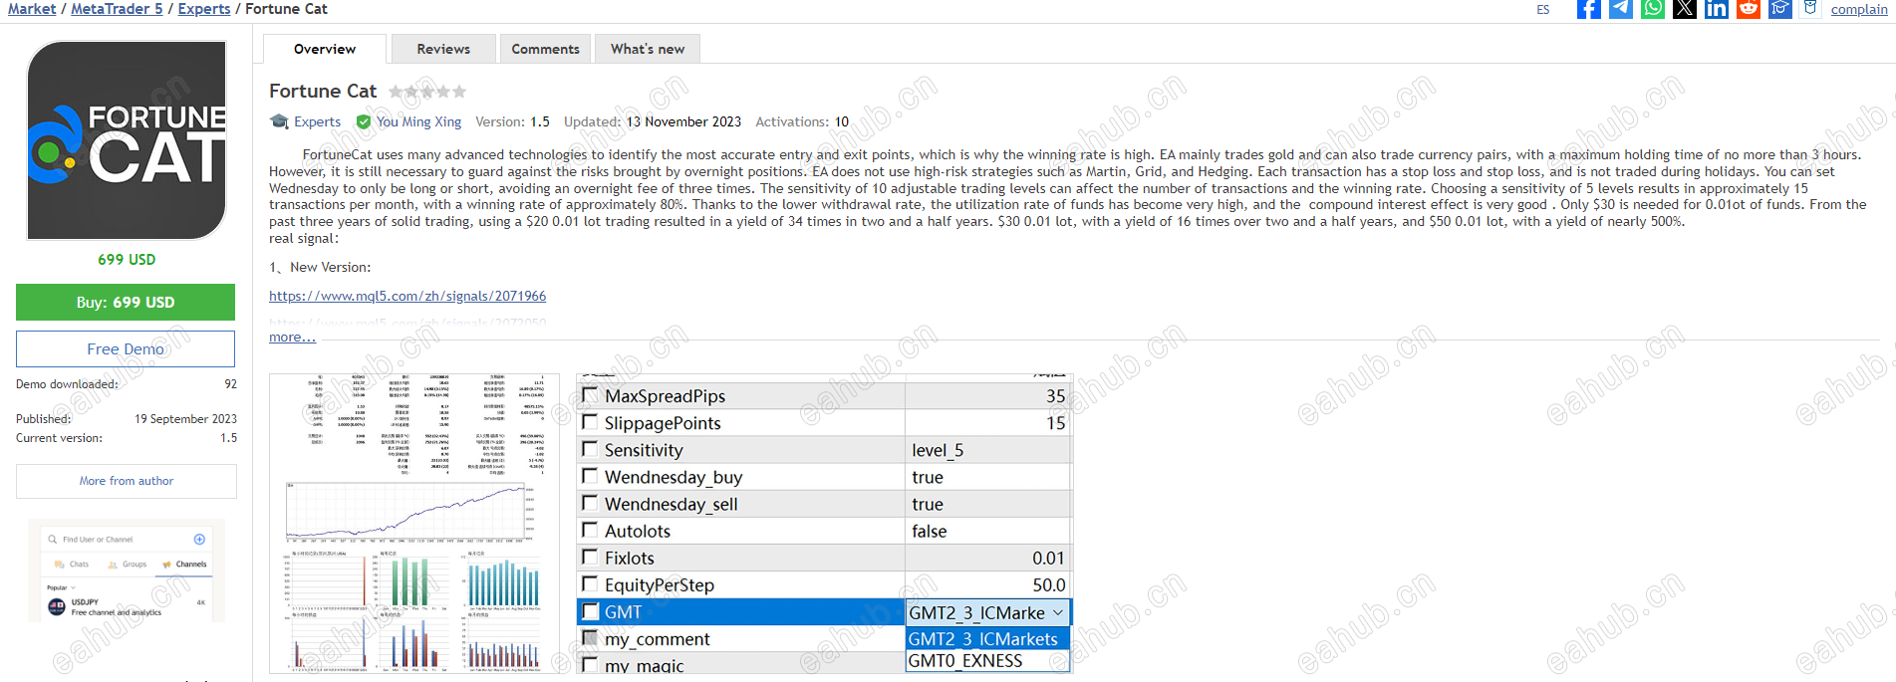This screenshot has width=1896, height=682.
Task: Click the star rating beside Fortune Cat
Action: tap(427, 92)
